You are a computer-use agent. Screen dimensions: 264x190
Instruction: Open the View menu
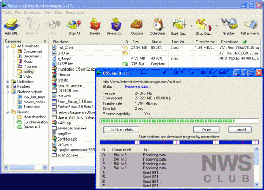48,12
